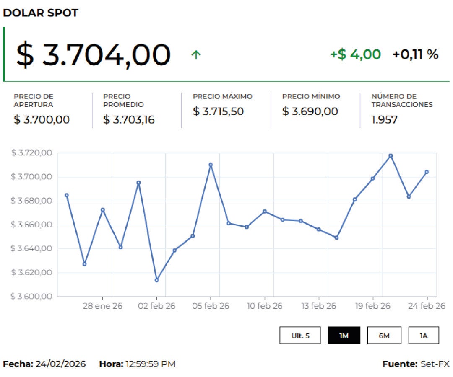453x377 pixels.
Task: Select the Precio Mínimo value $ 3.690,00
Action: (310, 111)
